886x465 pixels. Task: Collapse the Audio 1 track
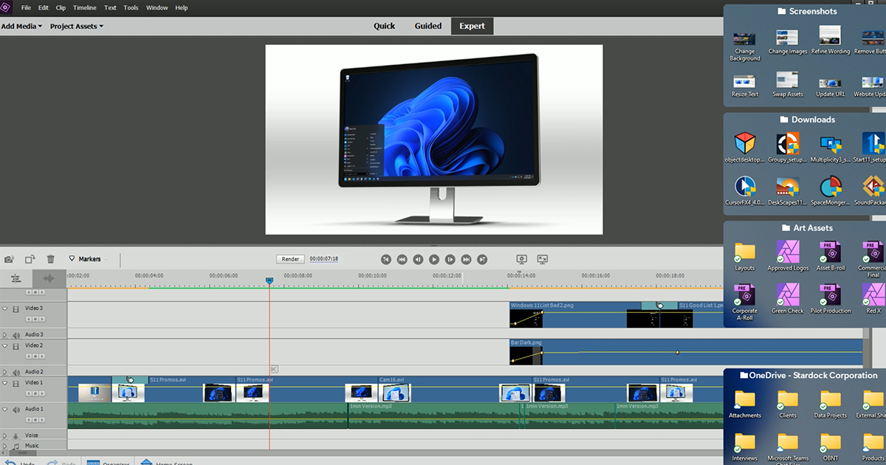point(5,409)
